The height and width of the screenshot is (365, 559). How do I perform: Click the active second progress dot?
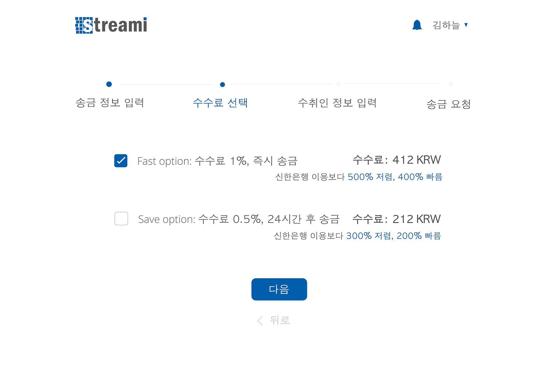[222, 85]
